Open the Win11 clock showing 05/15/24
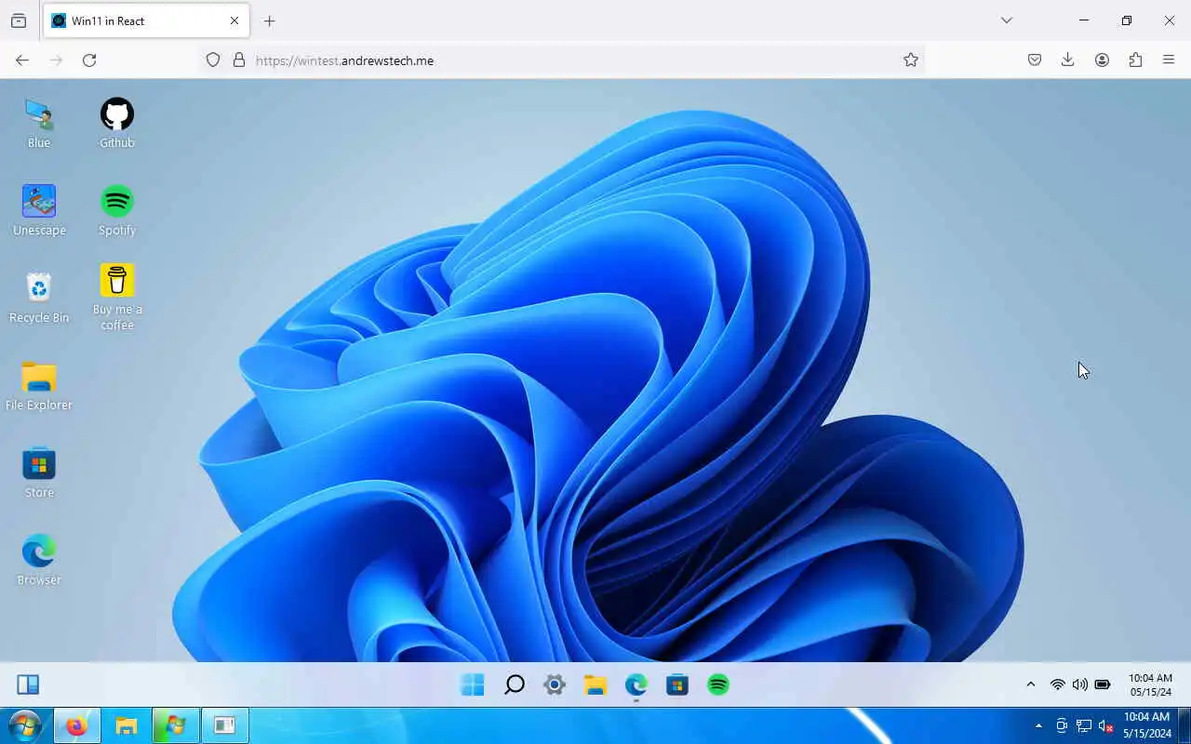The width and height of the screenshot is (1191, 744). tap(1150, 685)
